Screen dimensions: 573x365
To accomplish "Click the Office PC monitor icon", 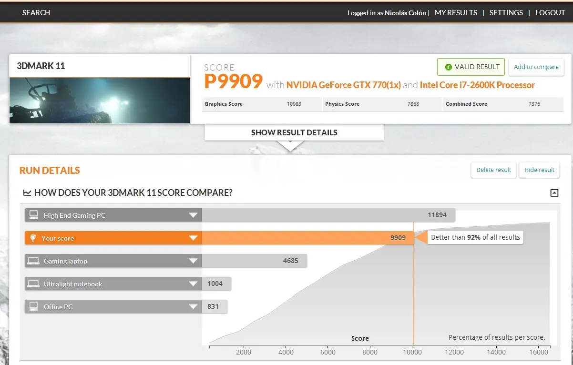I will point(34,306).
